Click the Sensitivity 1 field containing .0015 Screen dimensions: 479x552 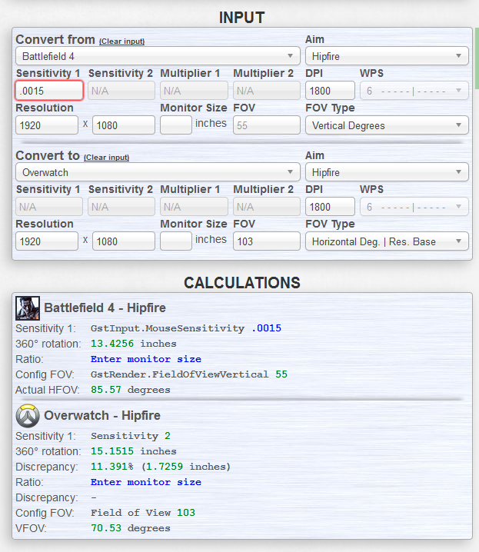[49, 91]
